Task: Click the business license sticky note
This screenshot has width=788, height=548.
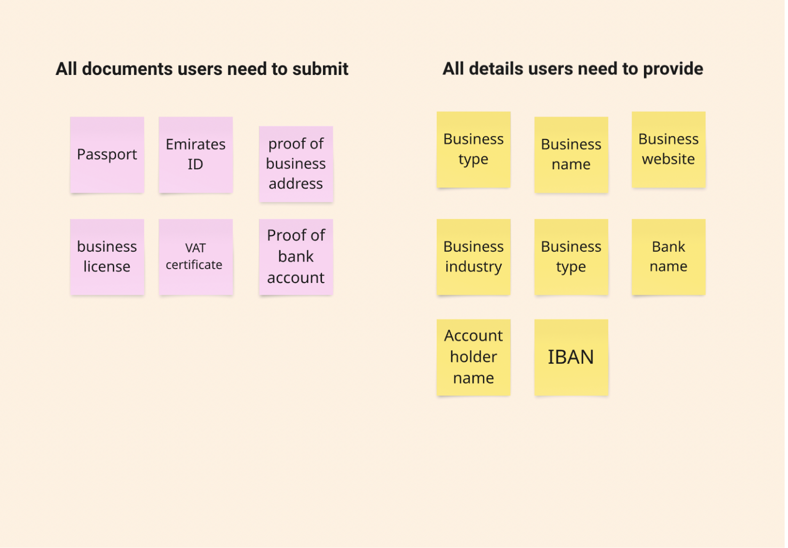Action: point(107,257)
